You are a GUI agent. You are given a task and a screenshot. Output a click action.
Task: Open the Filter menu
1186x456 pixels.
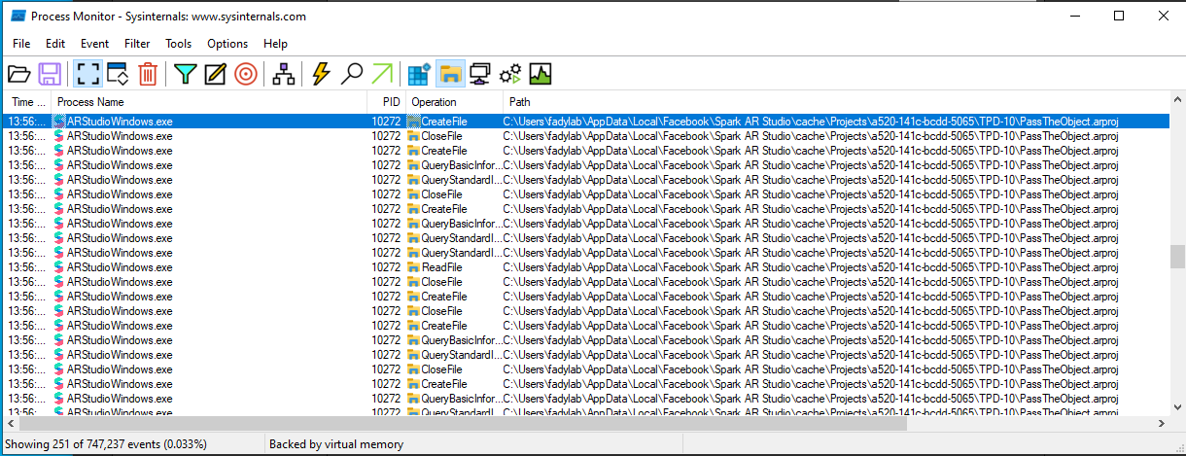[x=137, y=44]
